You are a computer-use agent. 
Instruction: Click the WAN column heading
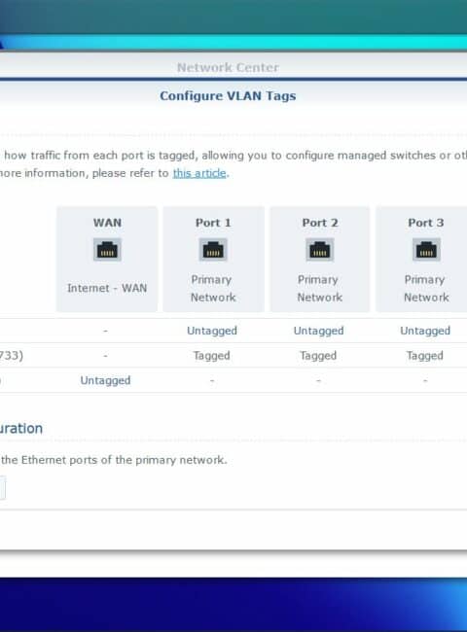[107, 223]
